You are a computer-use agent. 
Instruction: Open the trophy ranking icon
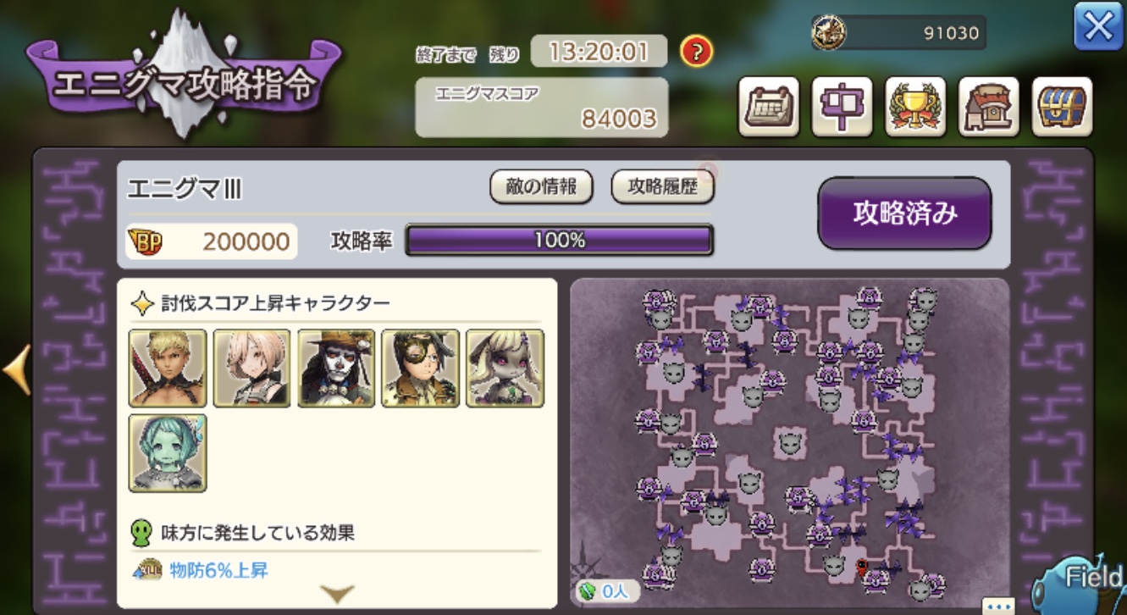coord(915,107)
